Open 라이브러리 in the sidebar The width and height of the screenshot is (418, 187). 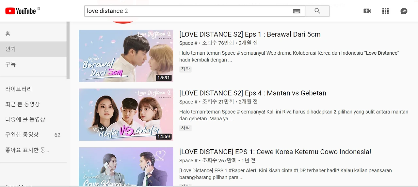click(33, 89)
